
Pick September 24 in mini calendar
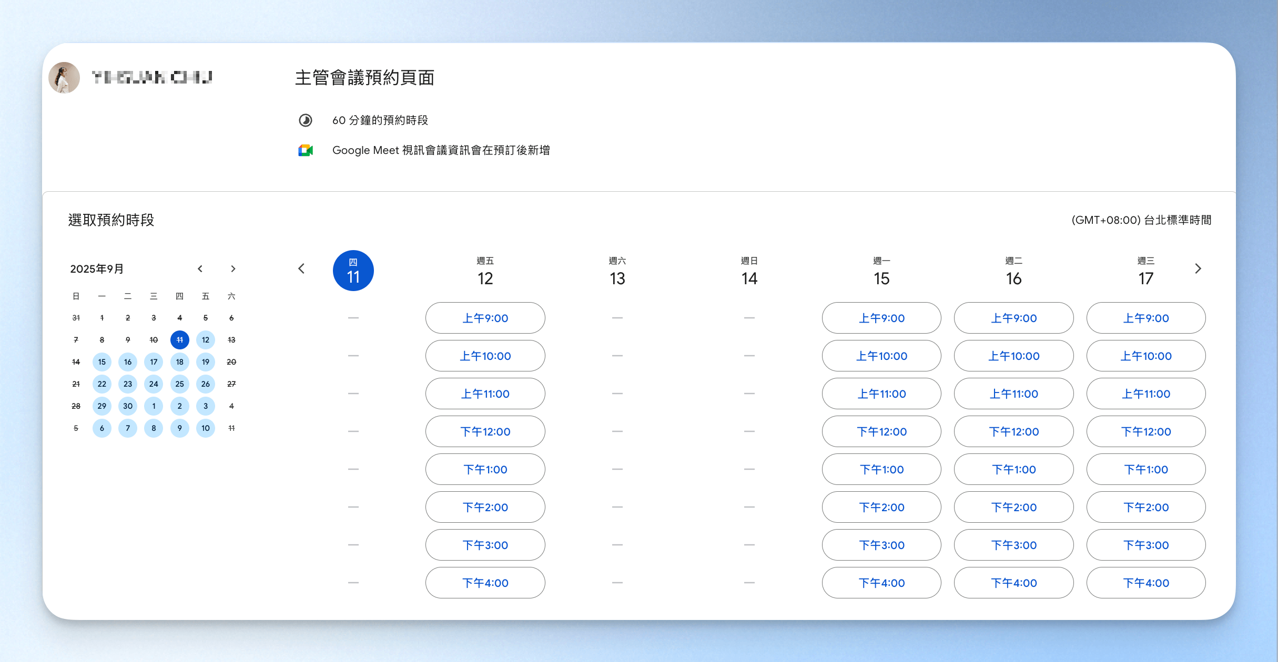click(154, 384)
